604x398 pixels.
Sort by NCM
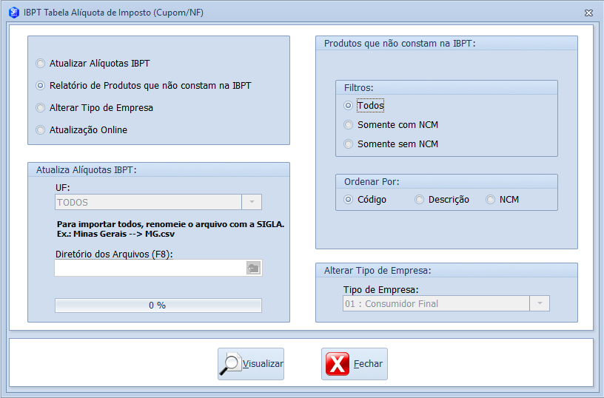[x=491, y=200]
